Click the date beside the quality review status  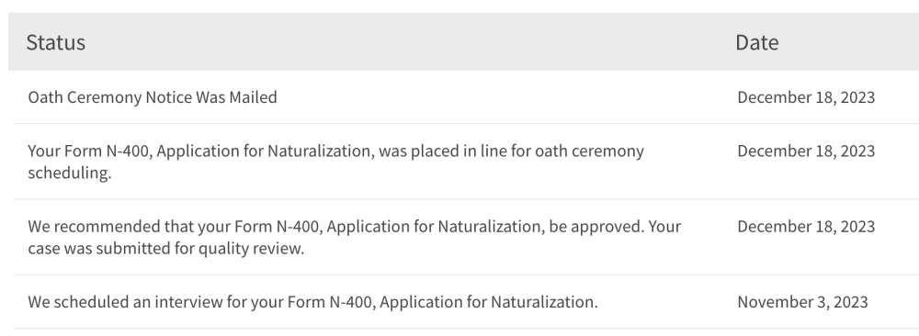(x=806, y=227)
